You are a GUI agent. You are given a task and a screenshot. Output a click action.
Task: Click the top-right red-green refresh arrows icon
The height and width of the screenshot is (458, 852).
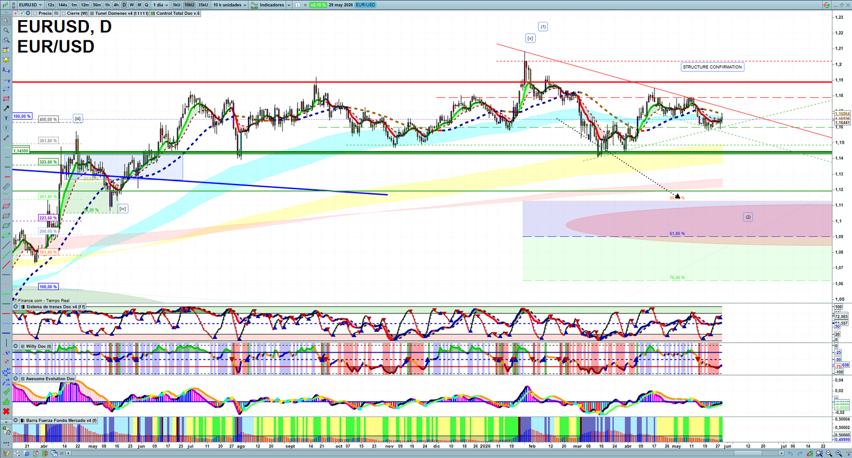click(x=826, y=5)
